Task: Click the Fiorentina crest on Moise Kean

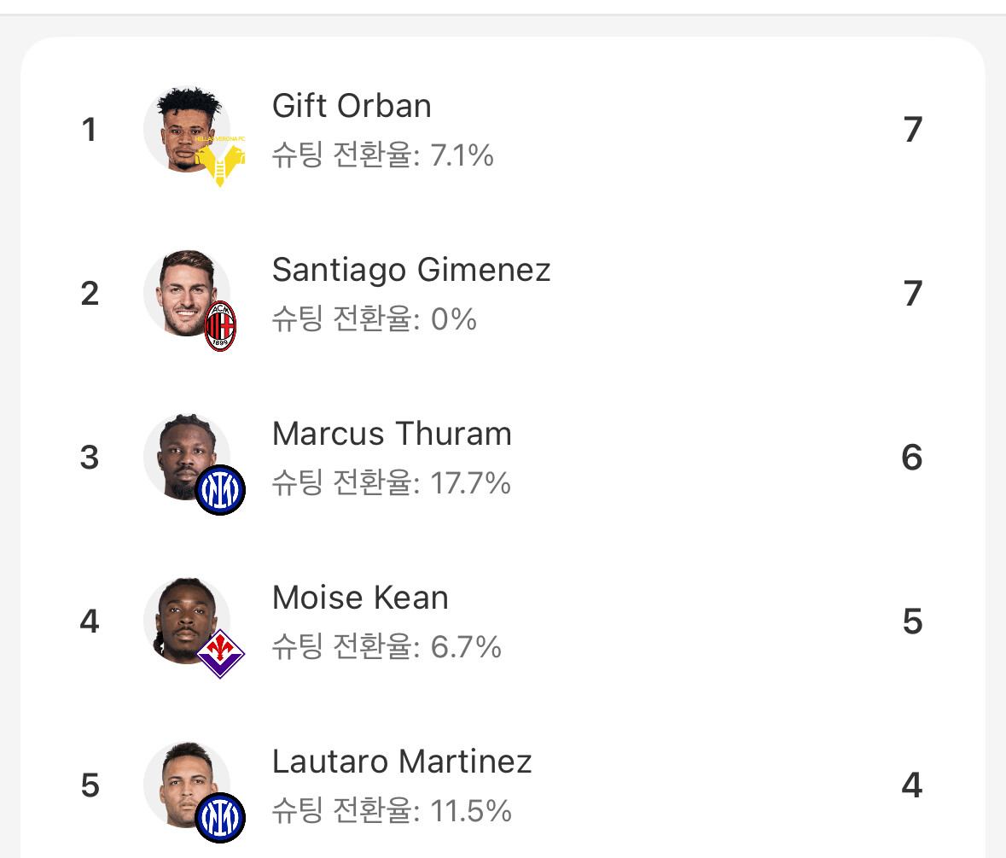Action: click(220, 654)
